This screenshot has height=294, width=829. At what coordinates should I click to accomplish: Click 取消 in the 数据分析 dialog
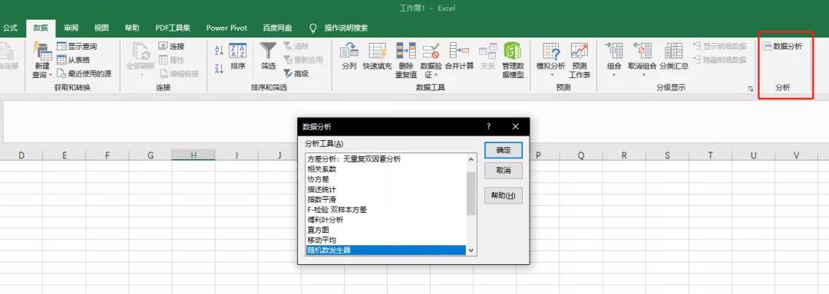[x=504, y=171]
